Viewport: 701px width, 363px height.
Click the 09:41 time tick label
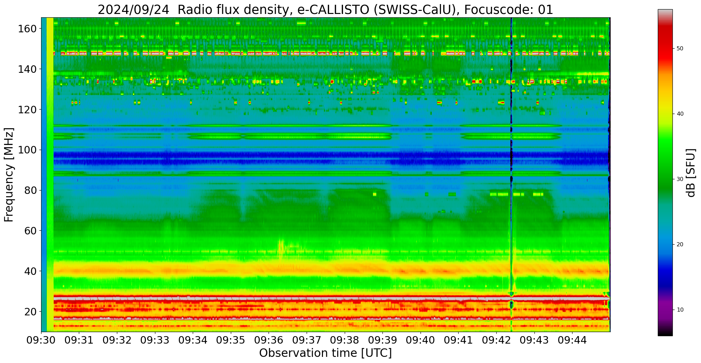[458, 340]
